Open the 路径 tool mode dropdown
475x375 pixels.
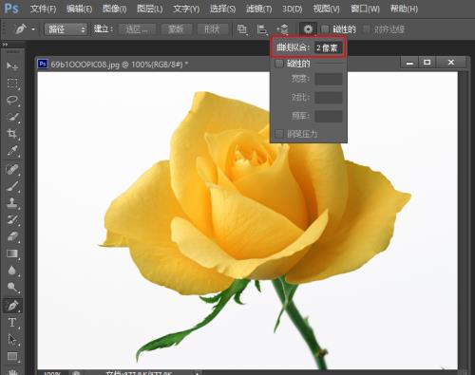pyautogui.click(x=66, y=29)
